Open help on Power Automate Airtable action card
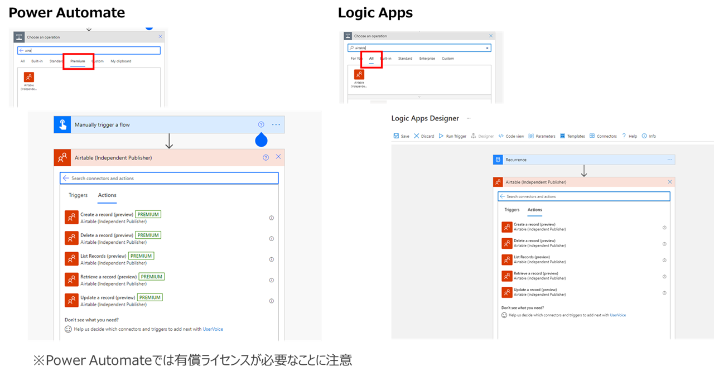The image size is (714, 376). [266, 157]
